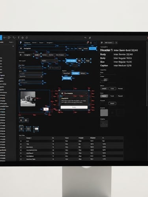148x197 pixels.
Task: Click the logo icon in the canvas navigation bar
Action: tap(21, 43)
